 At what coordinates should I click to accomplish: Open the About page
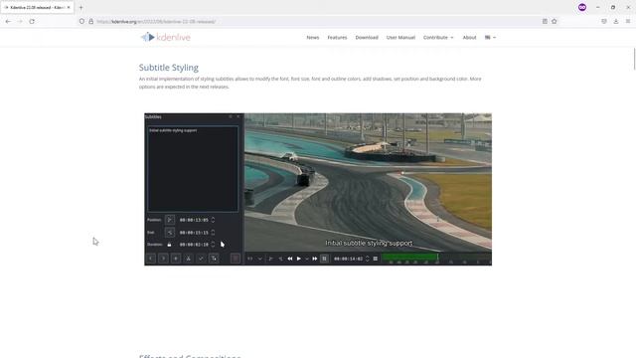coord(469,38)
